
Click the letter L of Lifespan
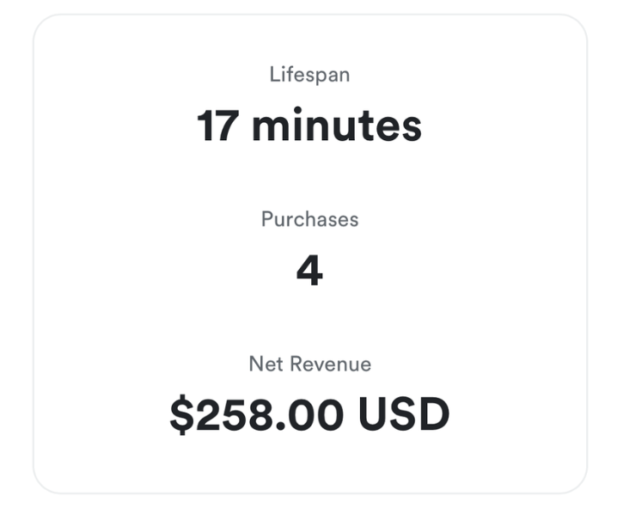coord(274,74)
